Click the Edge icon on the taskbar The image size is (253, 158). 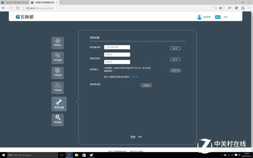point(69,155)
